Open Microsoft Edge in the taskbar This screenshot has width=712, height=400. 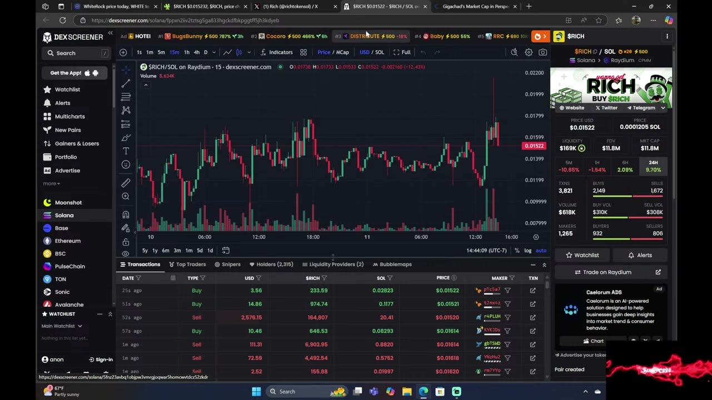(423, 391)
